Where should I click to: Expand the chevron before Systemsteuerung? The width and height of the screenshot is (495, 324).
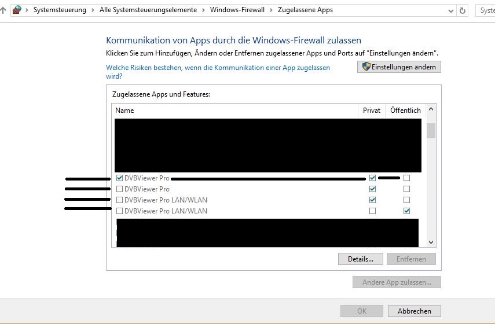(x=27, y=10)
